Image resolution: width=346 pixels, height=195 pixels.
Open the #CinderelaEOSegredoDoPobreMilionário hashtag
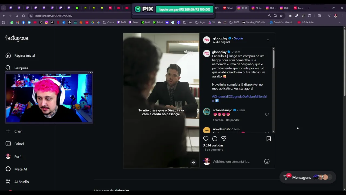click(239, 99)
